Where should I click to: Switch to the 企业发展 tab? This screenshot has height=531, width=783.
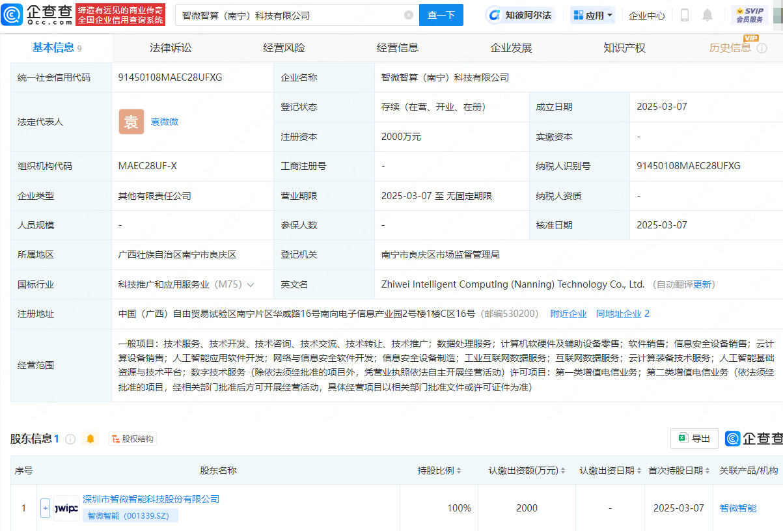click(511, 48)
